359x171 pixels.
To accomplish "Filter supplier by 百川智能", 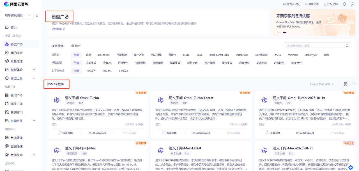I will pos(122,55).
